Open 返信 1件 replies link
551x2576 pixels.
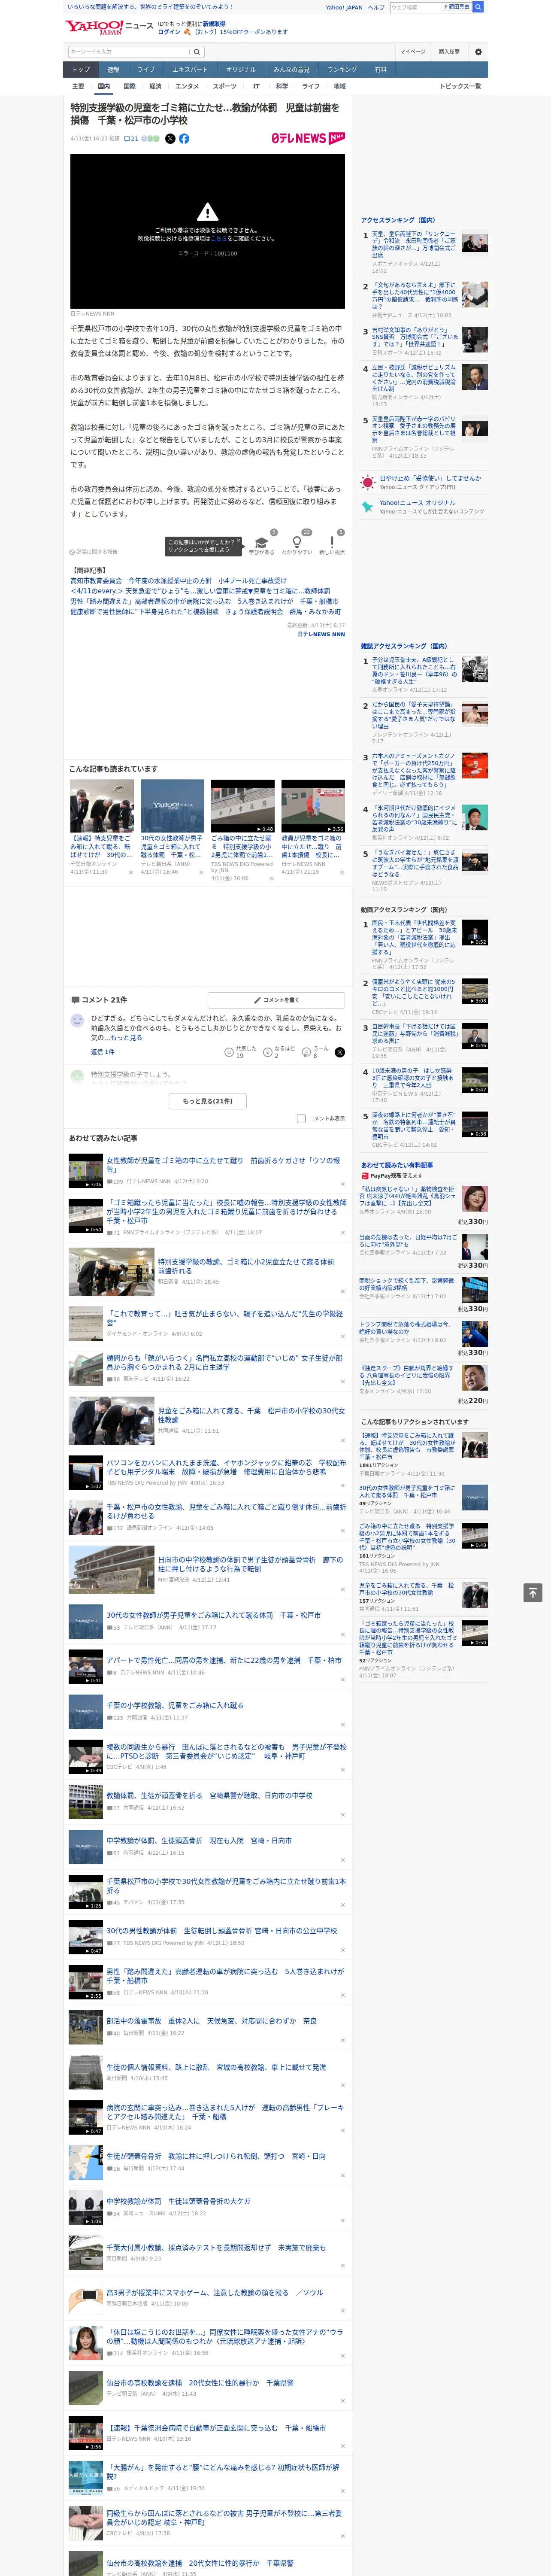[103, 1052]
